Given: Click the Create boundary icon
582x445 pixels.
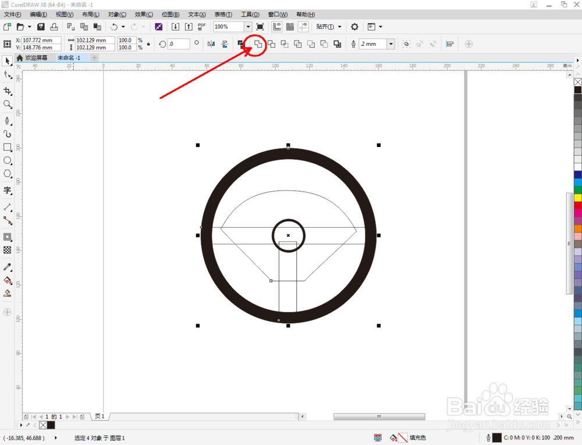Looking at the screenshot, I should 338,44.
